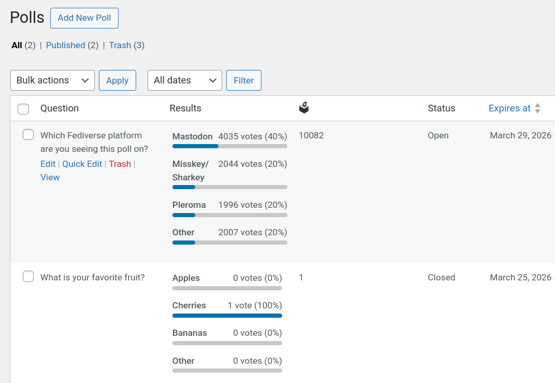Click '1996 votes (20%)' text

(253, 205)
